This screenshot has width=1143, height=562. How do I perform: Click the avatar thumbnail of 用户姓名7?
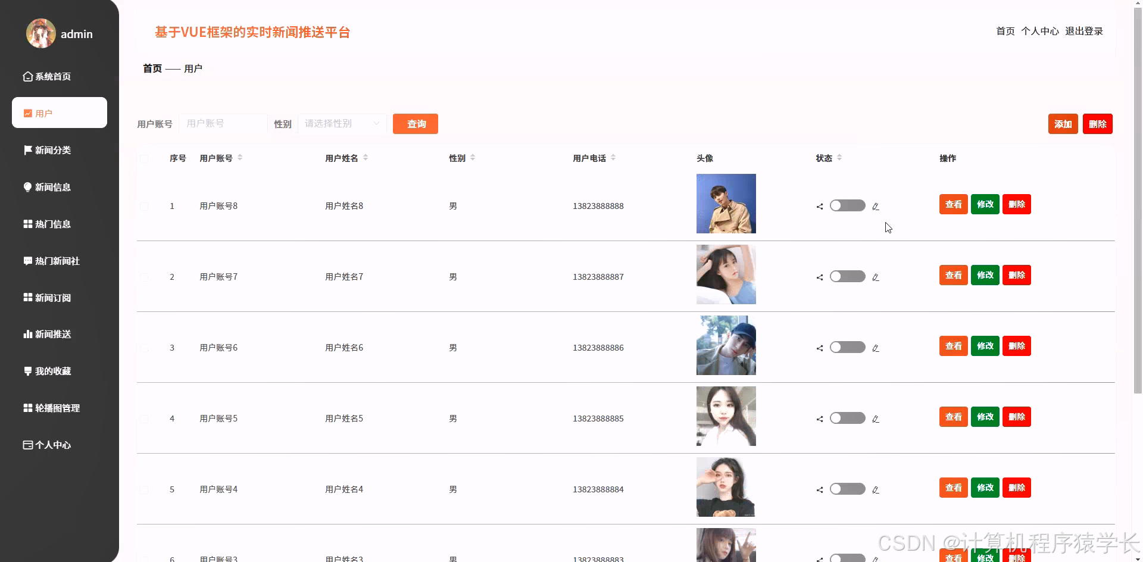(x=726, y=274)
